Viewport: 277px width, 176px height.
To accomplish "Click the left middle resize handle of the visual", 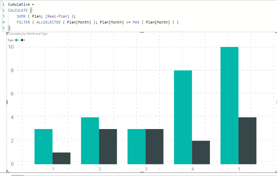I will 7,102.
